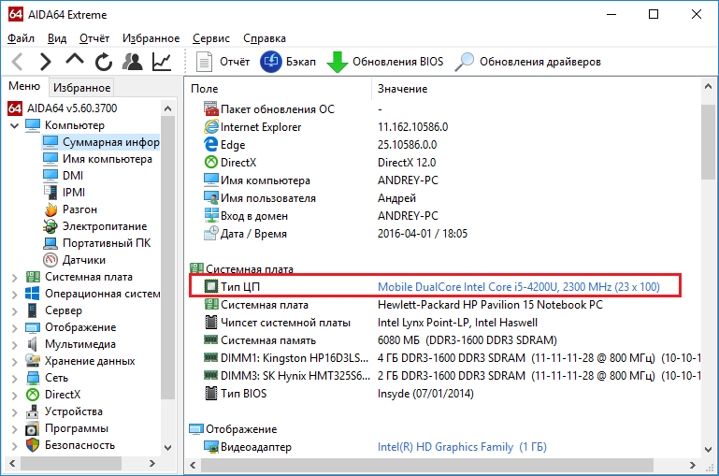Expand the Сеть tree node

[14, 379]
